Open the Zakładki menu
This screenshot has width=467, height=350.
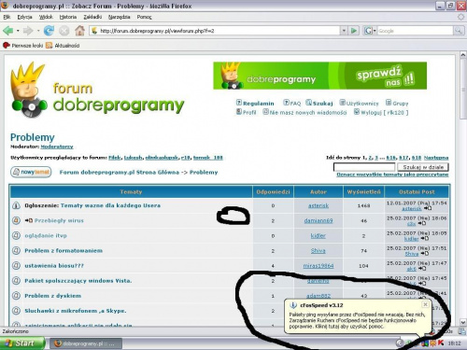(x=92, y=17)
